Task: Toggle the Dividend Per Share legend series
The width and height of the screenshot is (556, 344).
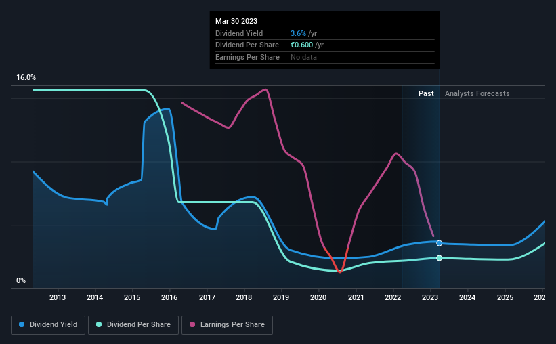Action: click(133, 325)
